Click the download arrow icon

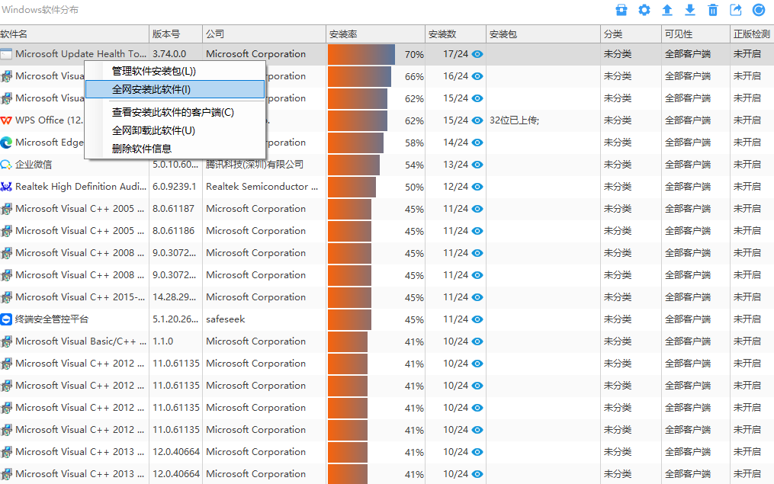(690, 10)
